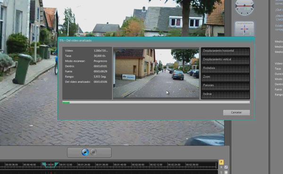This screenshot has width=283, height=174.
Task: Select the Rodadura graph row
Action: [x=225, y=69]
